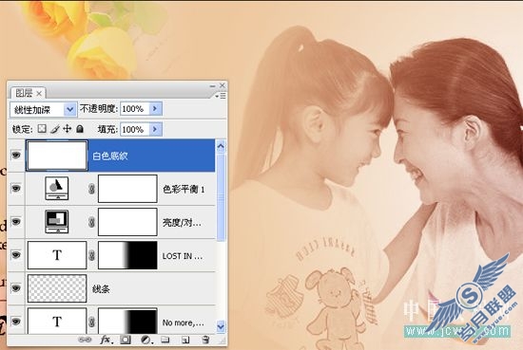Click the No more,… layer name
This screenshot has height=350, width=523.
click(184, 322)
